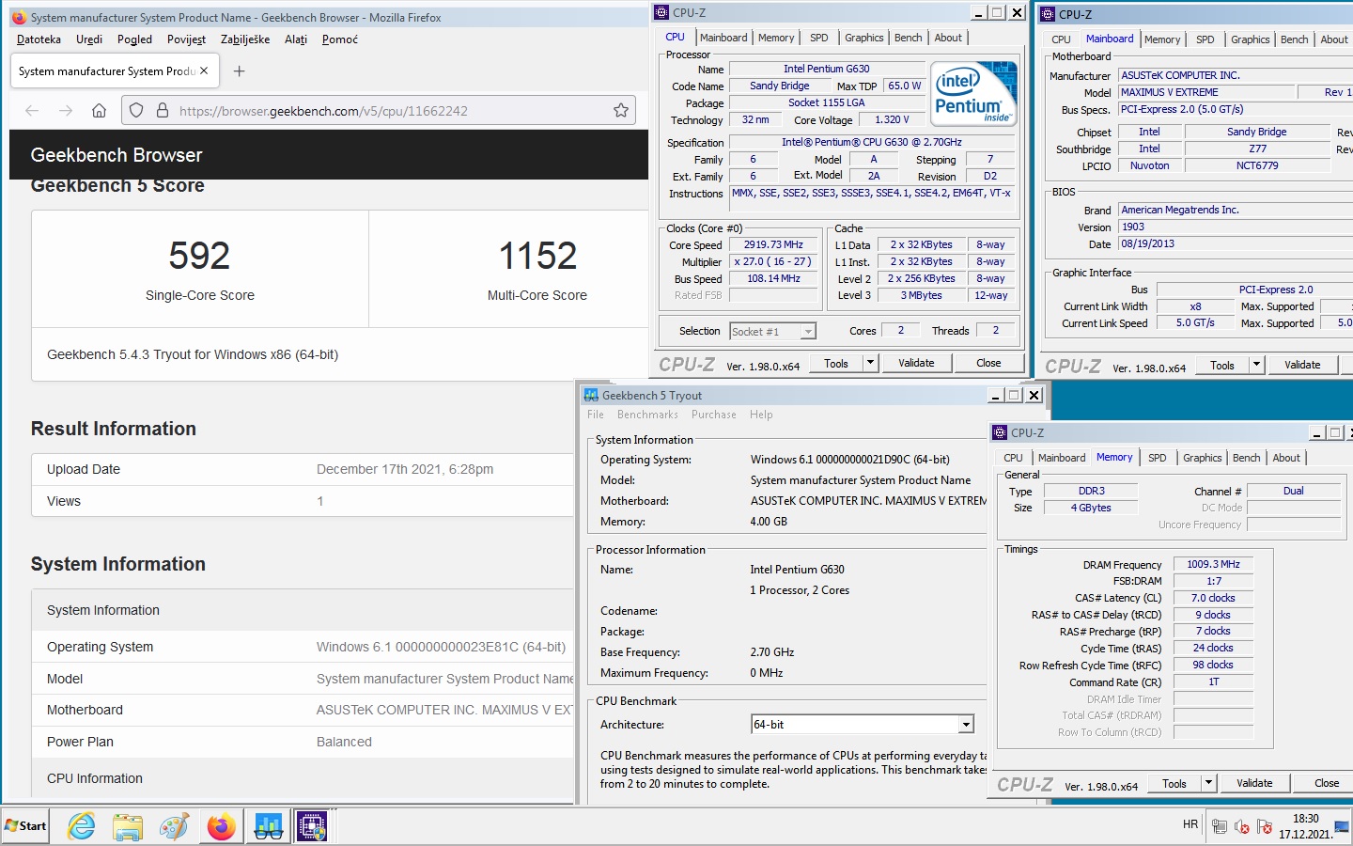Open a new Firefox tab with plus
Viewport: 1353px width, 846px height.
pos(239,71)
